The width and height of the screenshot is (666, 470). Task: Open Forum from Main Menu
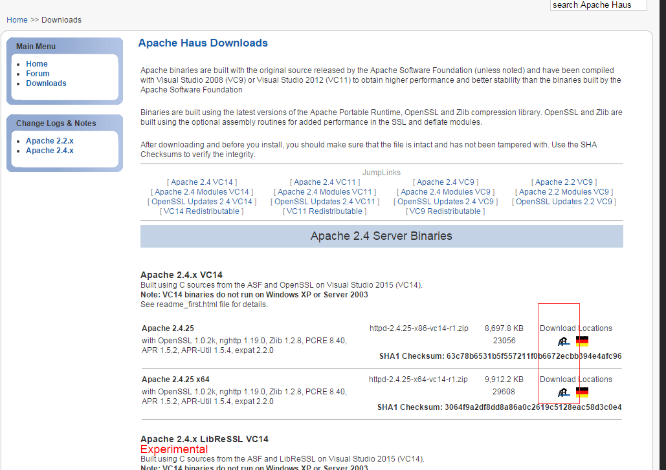[x=38, y=74]
